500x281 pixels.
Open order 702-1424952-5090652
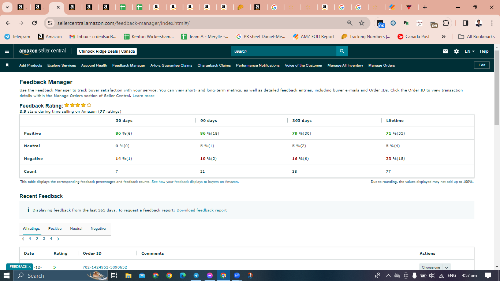(x=105, y=267)
